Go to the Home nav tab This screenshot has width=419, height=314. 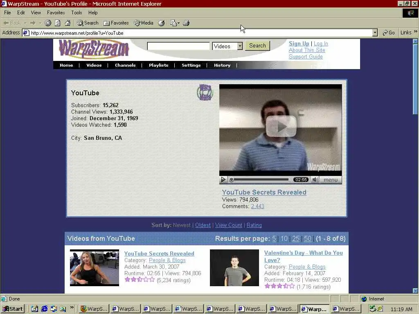click(x=66, y=65)
